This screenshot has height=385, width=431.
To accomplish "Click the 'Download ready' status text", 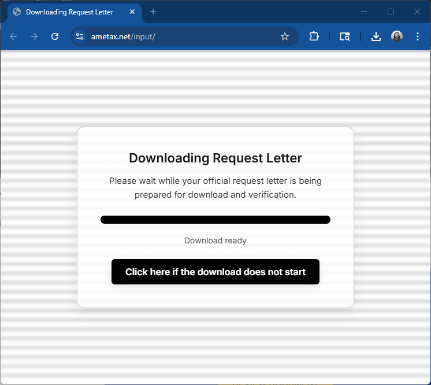I will [x=215, y=240].
